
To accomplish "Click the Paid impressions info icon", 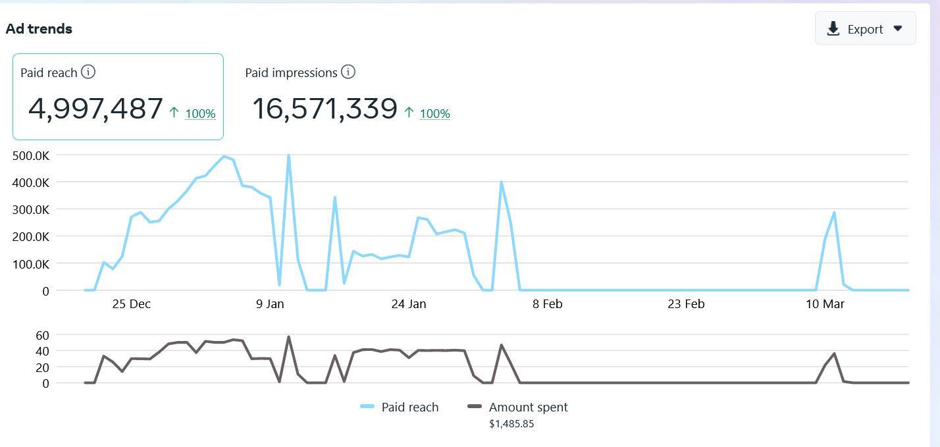I will (348, 72).
